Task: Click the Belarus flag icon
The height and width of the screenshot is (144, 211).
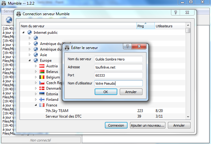Action: coord(42,71)
